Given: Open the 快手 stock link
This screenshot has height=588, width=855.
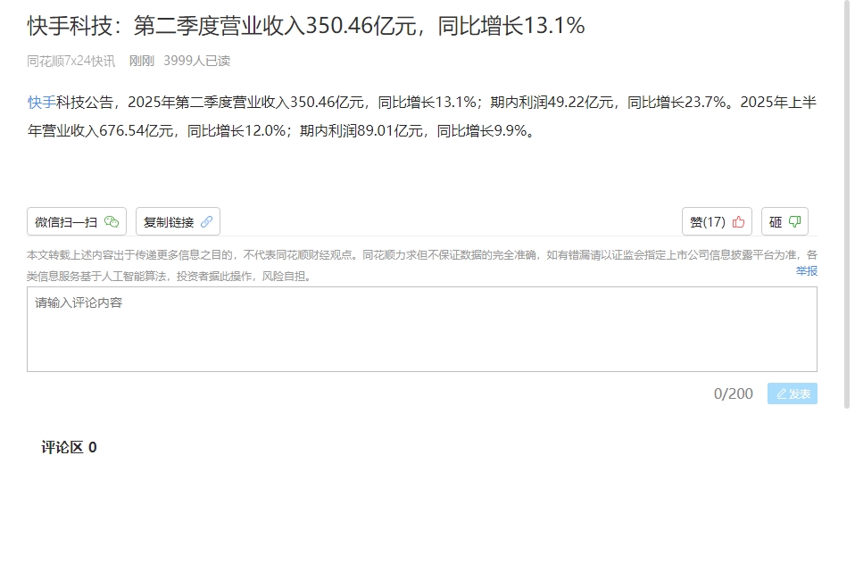Looking at the screenshot, I should point(41,103).
